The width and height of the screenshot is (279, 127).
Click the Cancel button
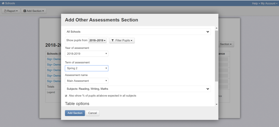pos(93,113)
